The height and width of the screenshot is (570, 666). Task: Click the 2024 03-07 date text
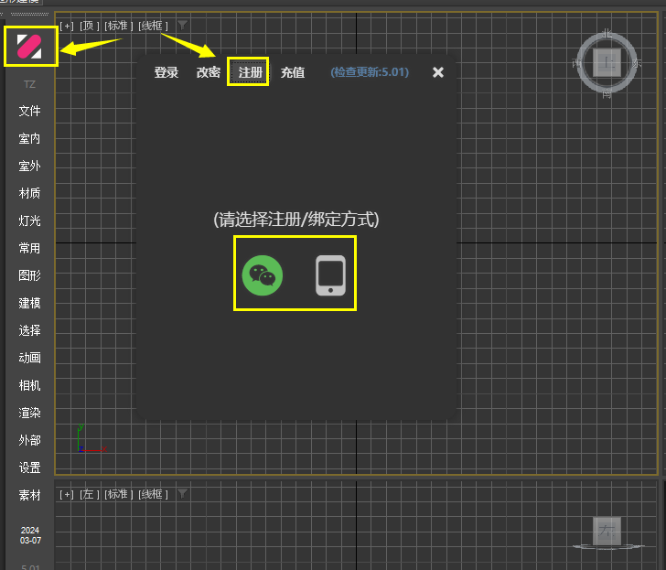click(x=30, y=535)
